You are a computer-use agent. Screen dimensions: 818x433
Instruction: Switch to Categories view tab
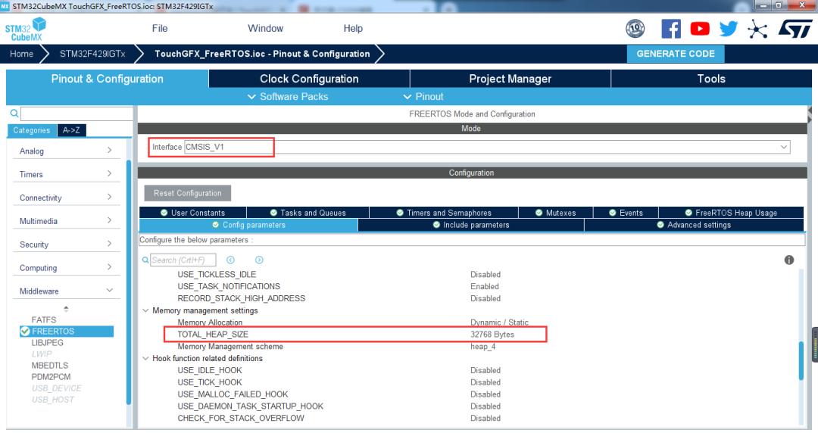(31, 130)
